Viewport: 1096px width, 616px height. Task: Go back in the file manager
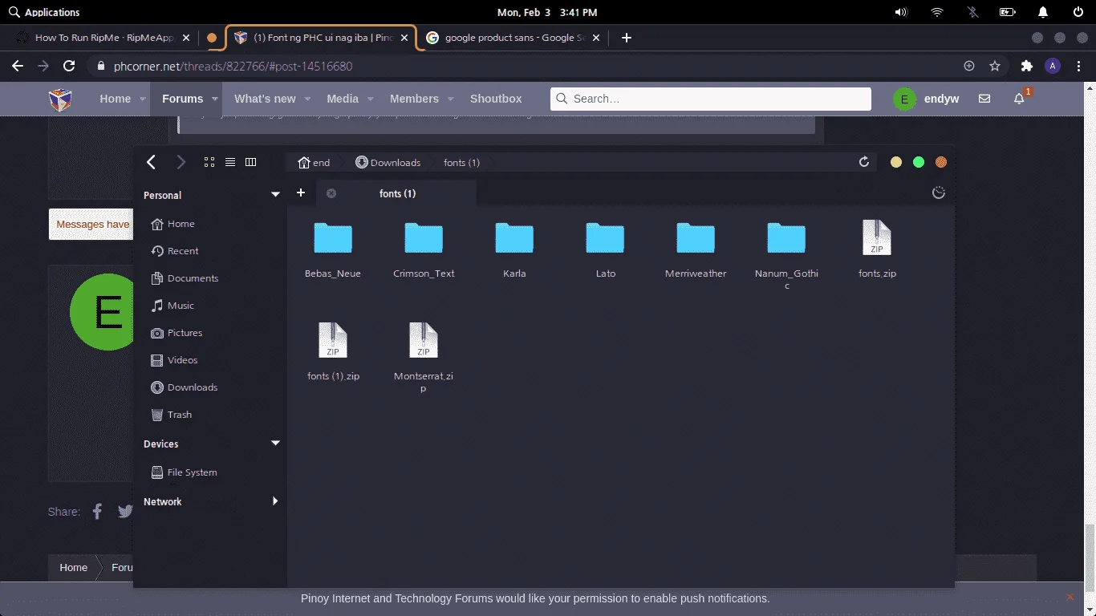(x=151, y=162)
